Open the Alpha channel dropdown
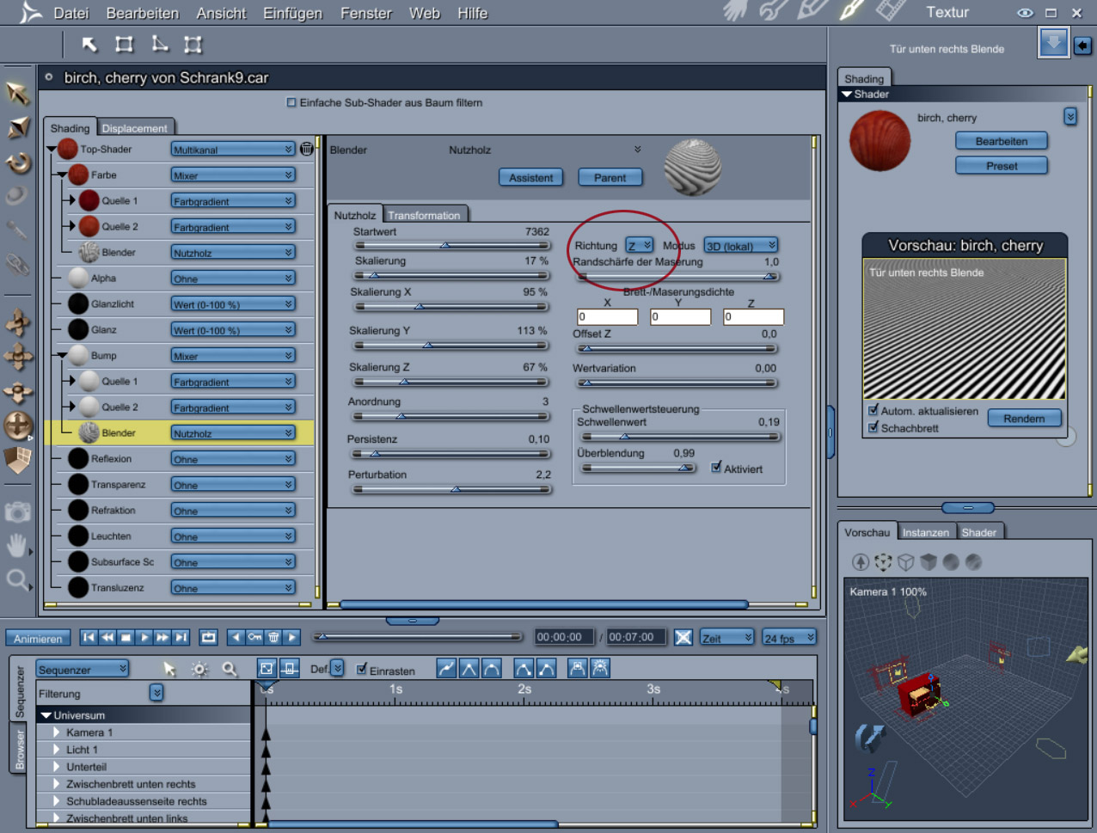The height and width of the screenshot is (833, 1097). 233,279
